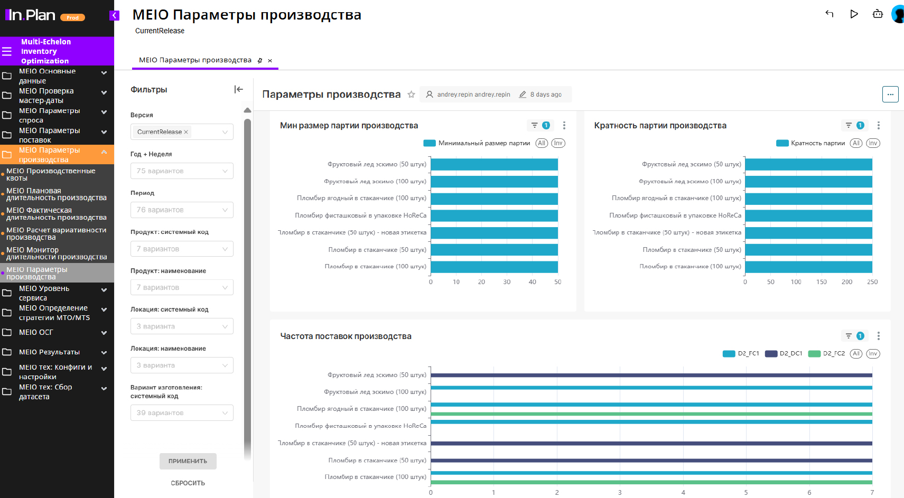Image resolution: width=904 pixels, height=498 pixels.
Task: Open the robot assistant icon
Action: point(878,14)
